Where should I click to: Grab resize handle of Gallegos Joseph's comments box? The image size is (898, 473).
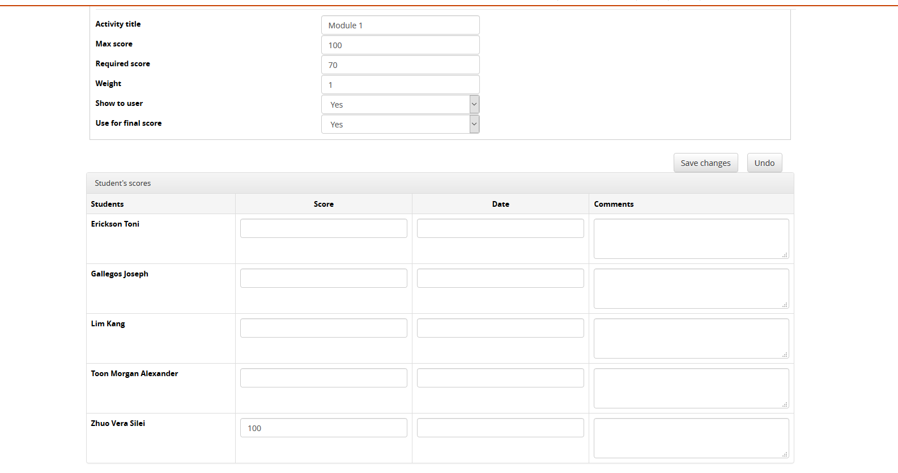(785, 305)
